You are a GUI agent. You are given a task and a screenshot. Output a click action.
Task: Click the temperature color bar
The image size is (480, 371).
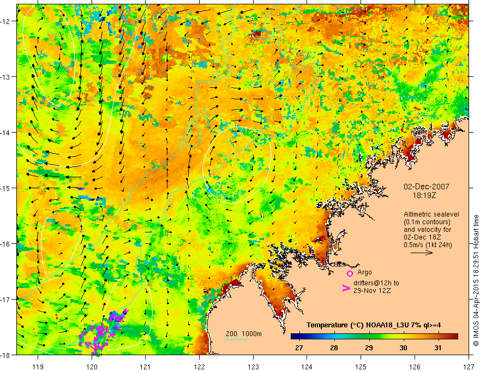[x=374, y=337]
